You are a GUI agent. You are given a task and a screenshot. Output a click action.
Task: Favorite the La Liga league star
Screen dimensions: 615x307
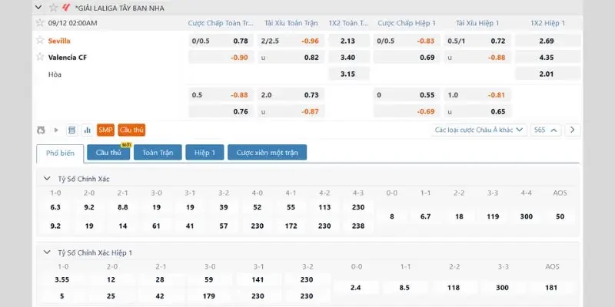click(x=53, y=8)
